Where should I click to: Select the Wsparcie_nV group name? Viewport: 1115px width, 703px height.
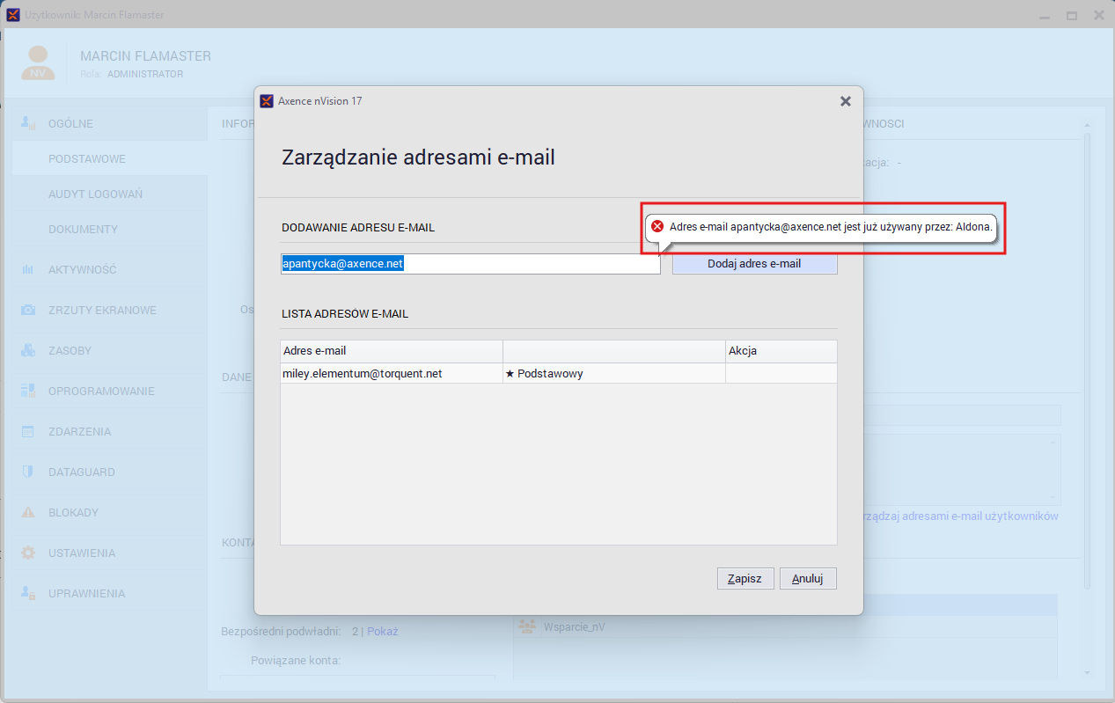[x=575, y=626]
